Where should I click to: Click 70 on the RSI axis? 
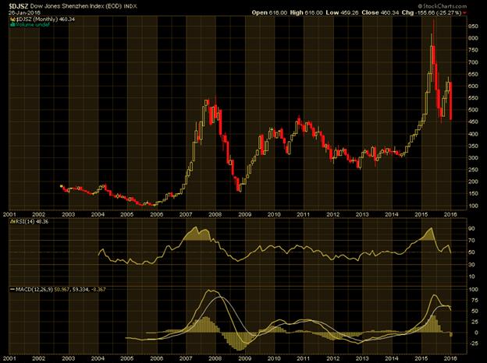click(471, 241)
